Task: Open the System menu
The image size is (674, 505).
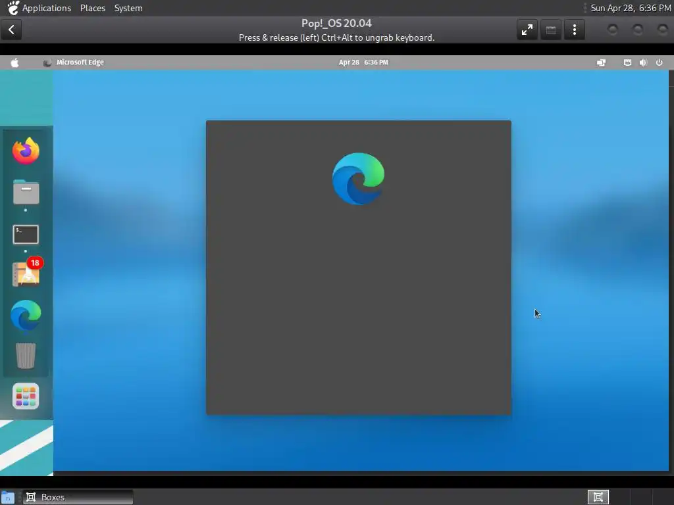Action: [x=128, y=8]
